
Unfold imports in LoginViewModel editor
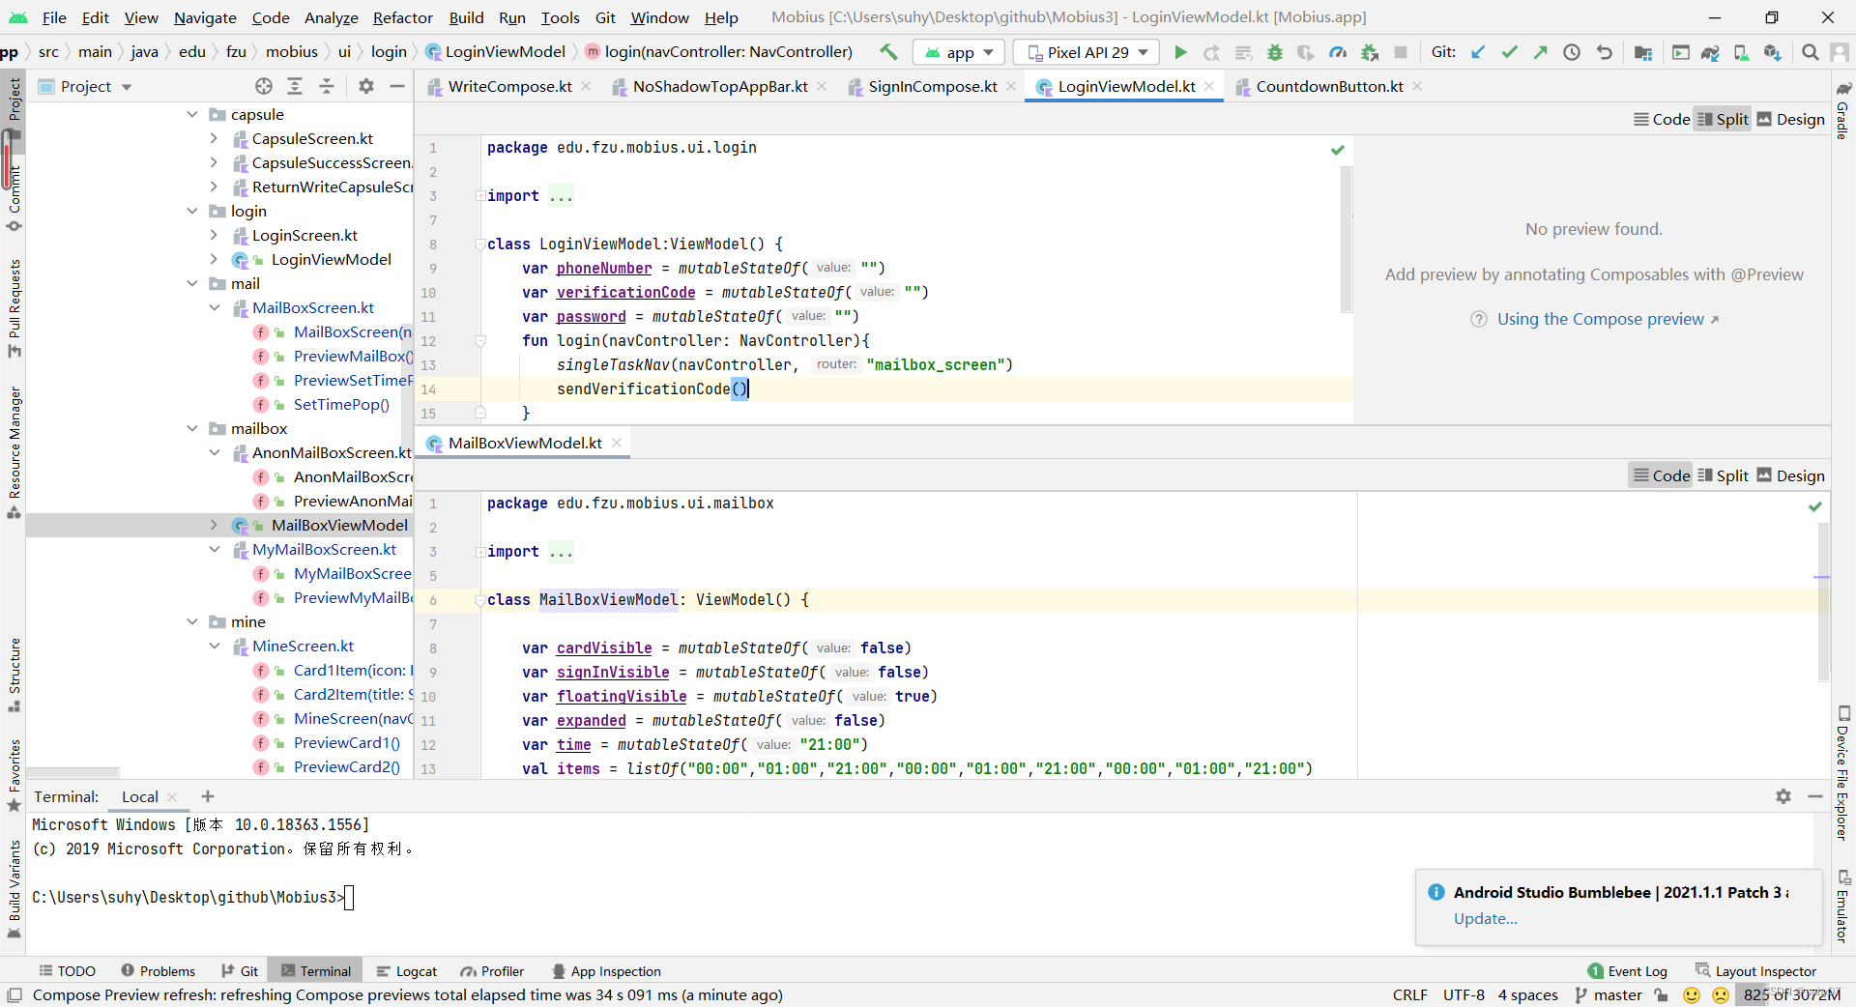(x=480, y=195)
